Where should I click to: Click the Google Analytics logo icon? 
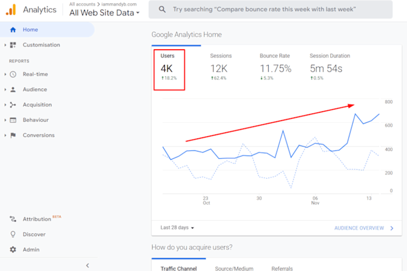[11, 10]
